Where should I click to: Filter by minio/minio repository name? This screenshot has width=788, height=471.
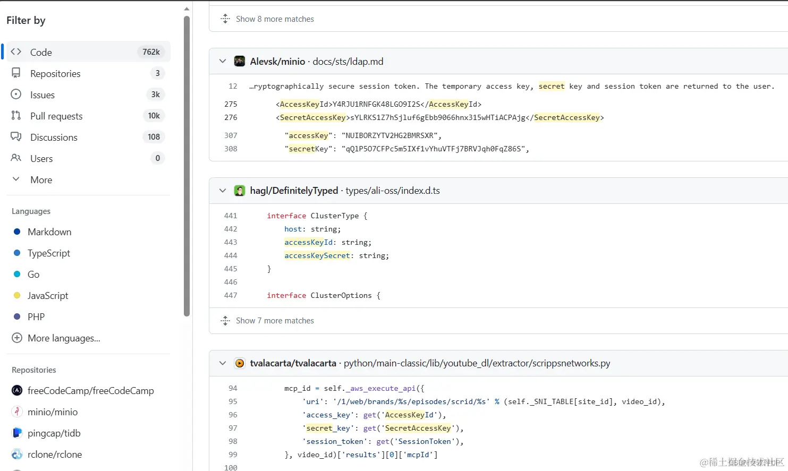point(53,412)
